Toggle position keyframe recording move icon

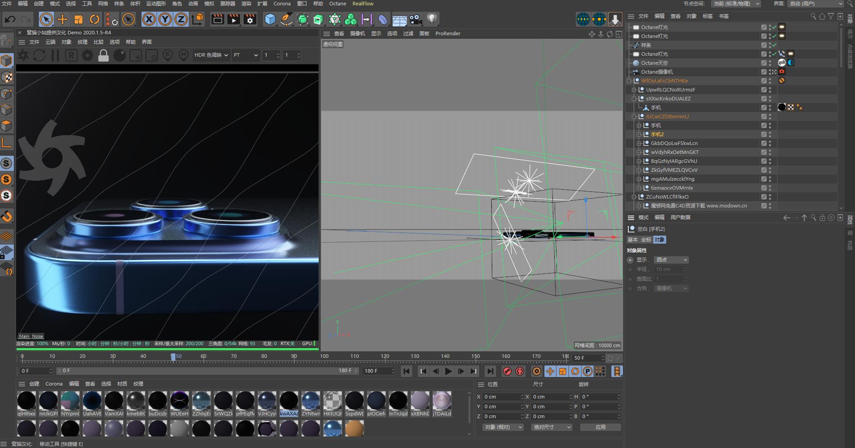pos(550,371)
